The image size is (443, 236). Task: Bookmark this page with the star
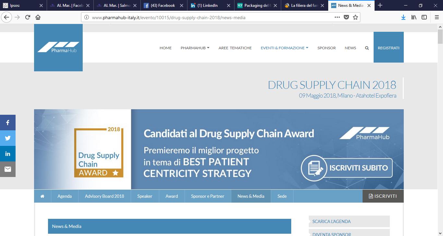click(355, 17)
